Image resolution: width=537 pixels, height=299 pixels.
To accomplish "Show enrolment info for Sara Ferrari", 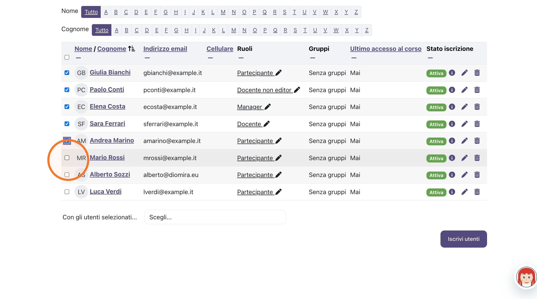I will (x=452, y=124).
